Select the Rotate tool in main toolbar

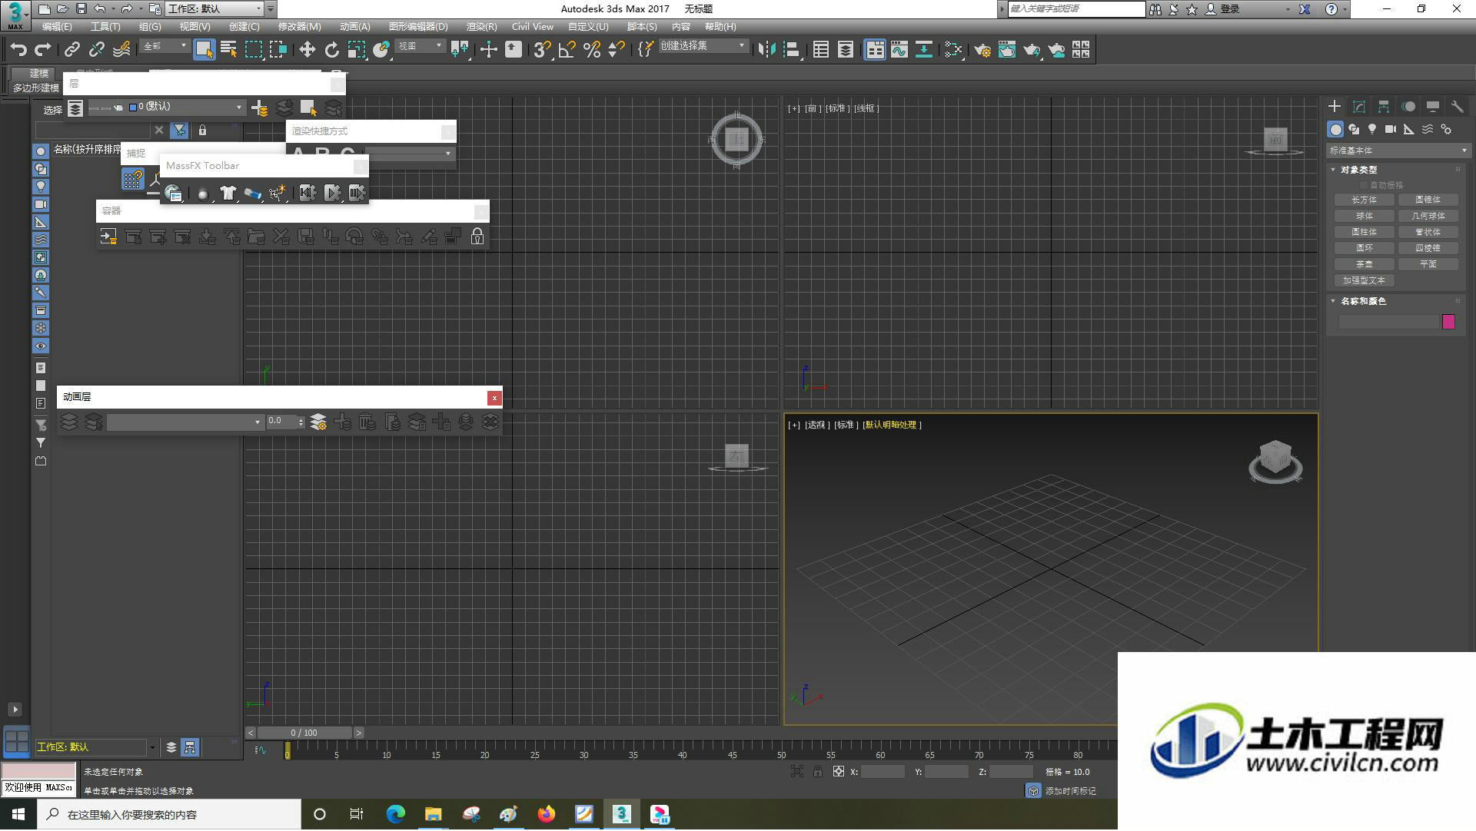(331, 50)
